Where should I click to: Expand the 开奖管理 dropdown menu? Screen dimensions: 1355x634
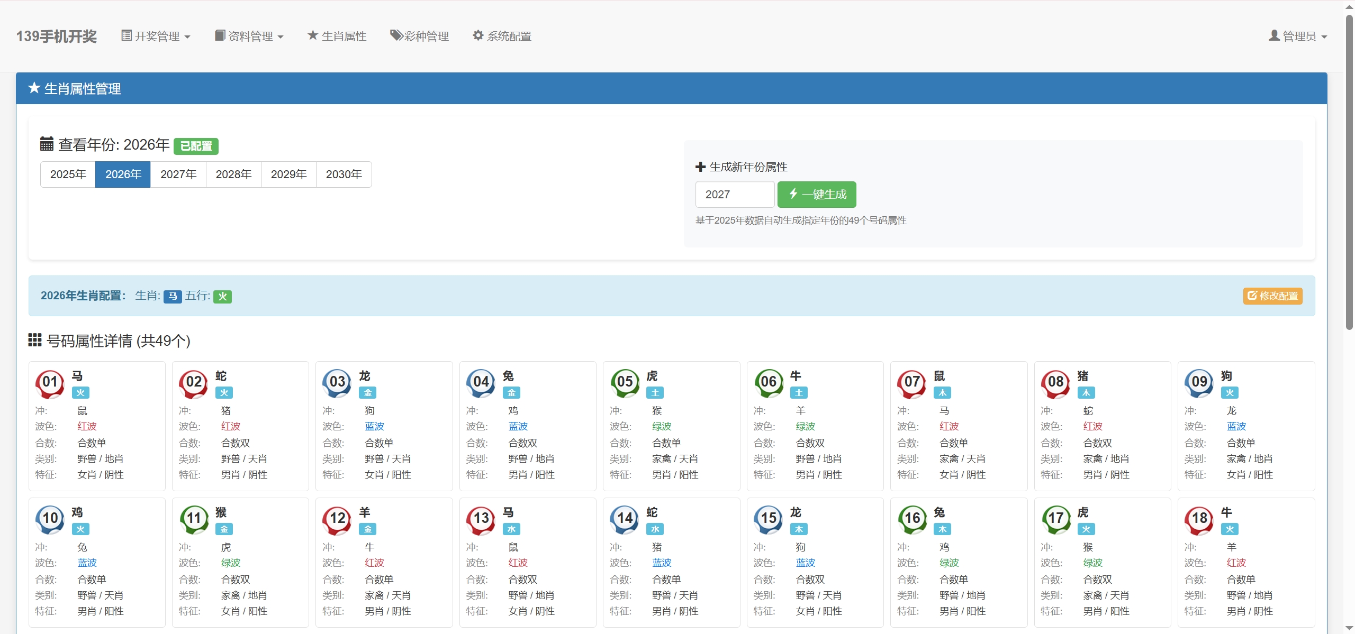point(156,36)
